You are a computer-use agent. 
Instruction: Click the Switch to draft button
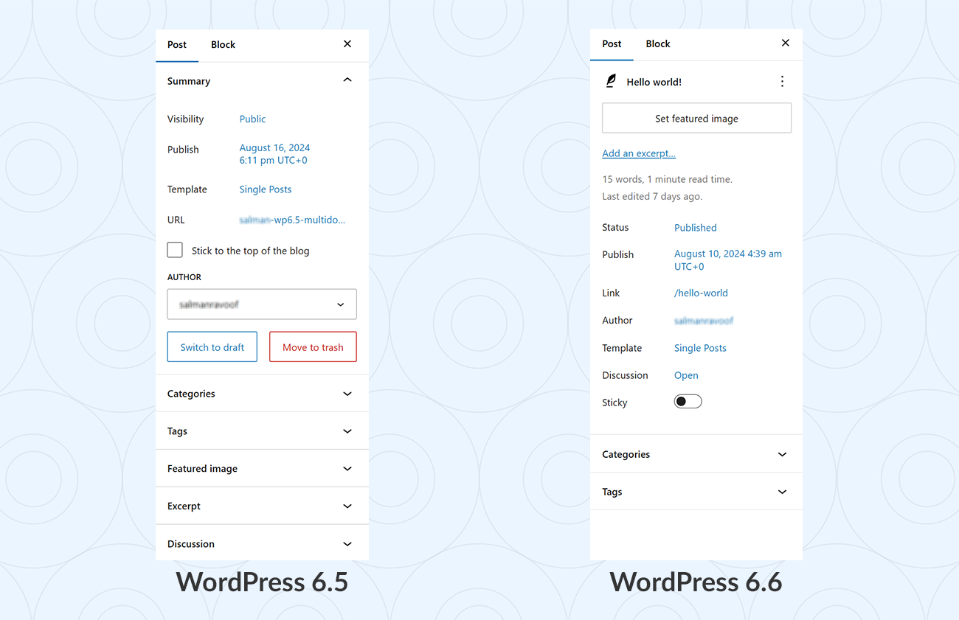pyautogui.click(x=212, y=347)
